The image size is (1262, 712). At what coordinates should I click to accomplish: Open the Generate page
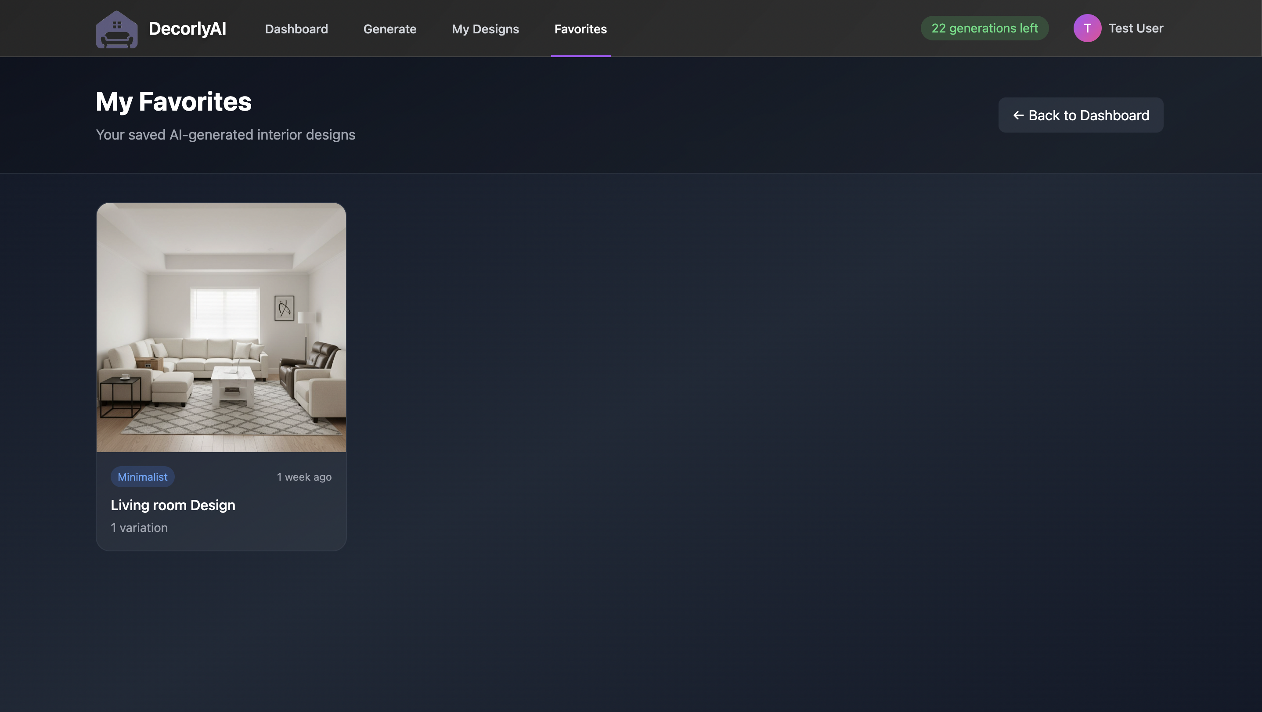pos(389,29)
